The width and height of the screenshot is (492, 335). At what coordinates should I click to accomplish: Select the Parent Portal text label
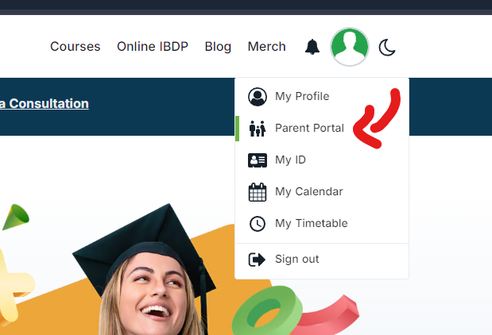point(309,129)
